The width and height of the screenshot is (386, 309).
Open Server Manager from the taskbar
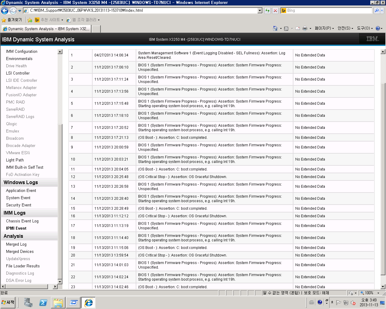coord(28,302)
